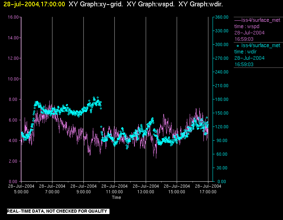Click right axis label 180.00
This screenshot has height=220, width=283.
coord(222,99)
